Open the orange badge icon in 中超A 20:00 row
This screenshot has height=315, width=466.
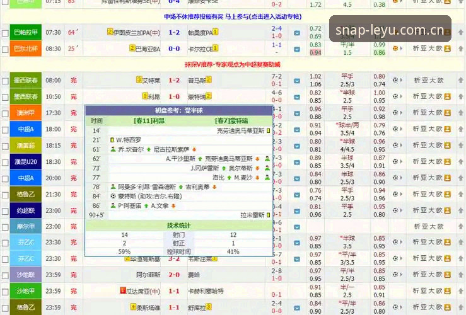pos(448,178)
